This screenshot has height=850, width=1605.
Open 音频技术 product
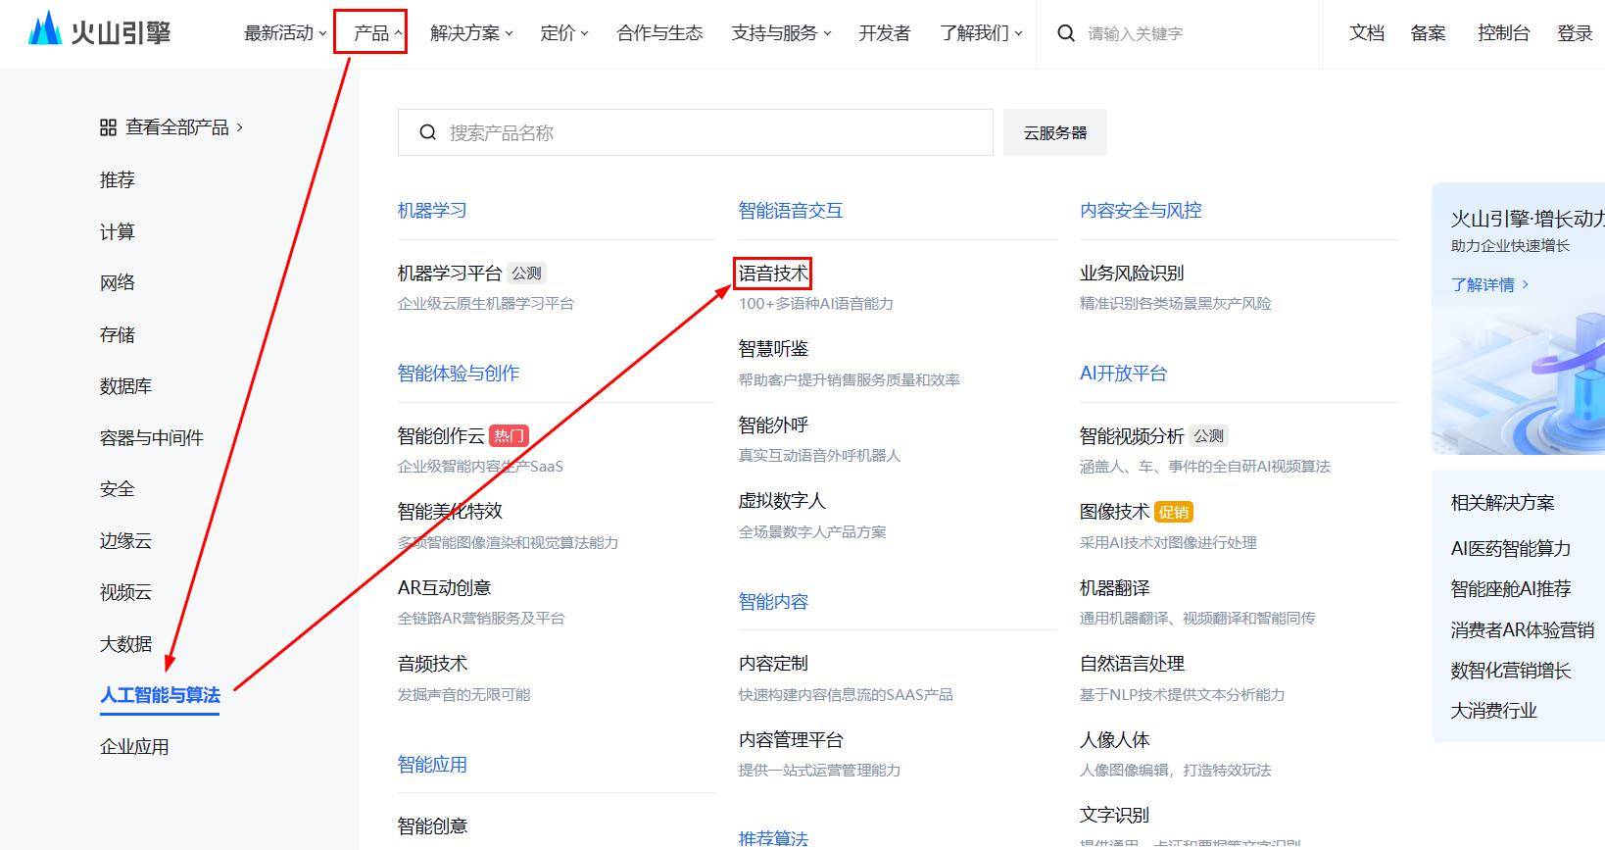click(x=432, y=663)
